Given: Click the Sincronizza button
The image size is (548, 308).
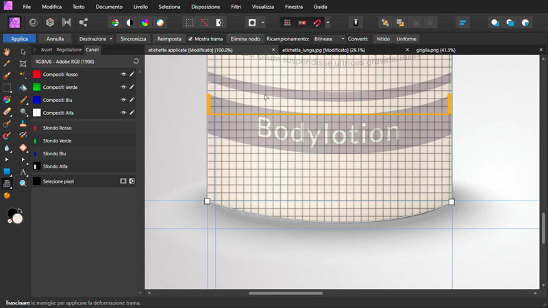Looking at the screenshot, I should coord(133,39).
